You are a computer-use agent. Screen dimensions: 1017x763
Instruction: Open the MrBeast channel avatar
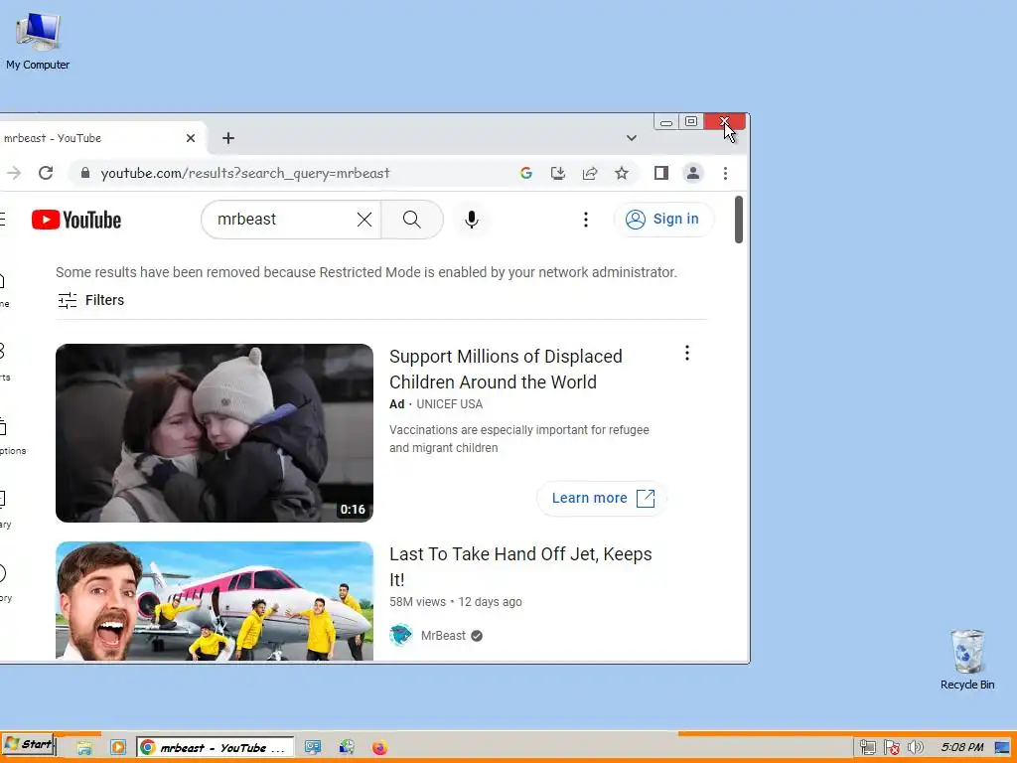(x=401, y=635)
